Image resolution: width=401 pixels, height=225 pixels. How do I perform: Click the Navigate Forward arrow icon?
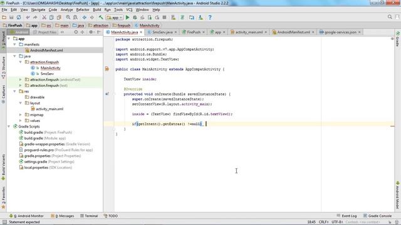point(91,17)
